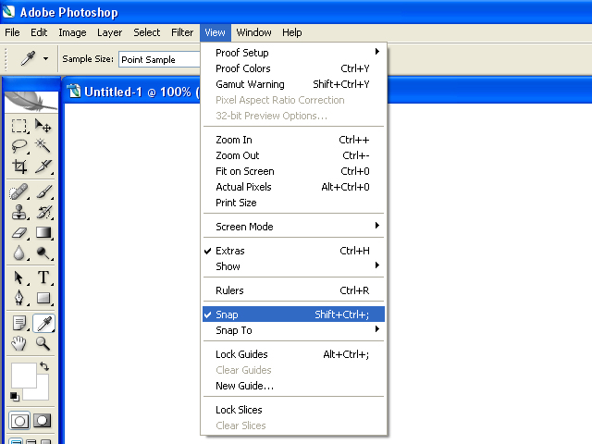Click the Photoshop icon in the title bar
This screenshot has height=444, width=592.
click(8, 11)
